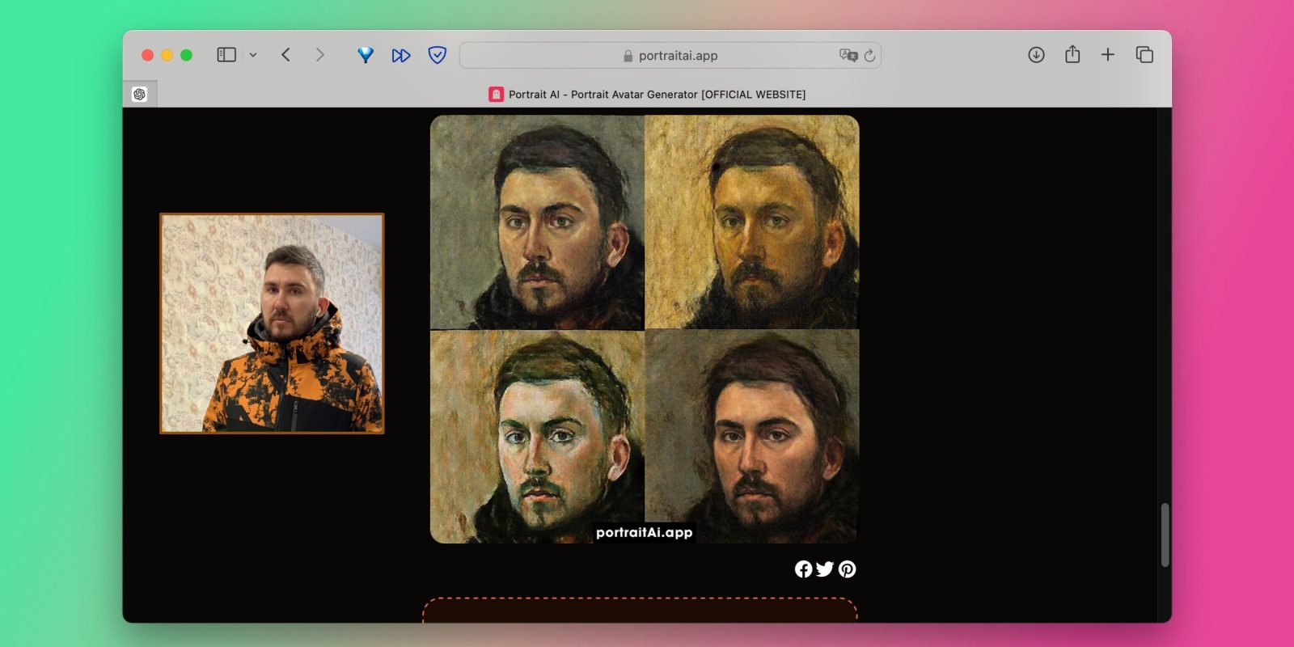Show the downloads list
1294x647 pixels.
pos(1036,55)
